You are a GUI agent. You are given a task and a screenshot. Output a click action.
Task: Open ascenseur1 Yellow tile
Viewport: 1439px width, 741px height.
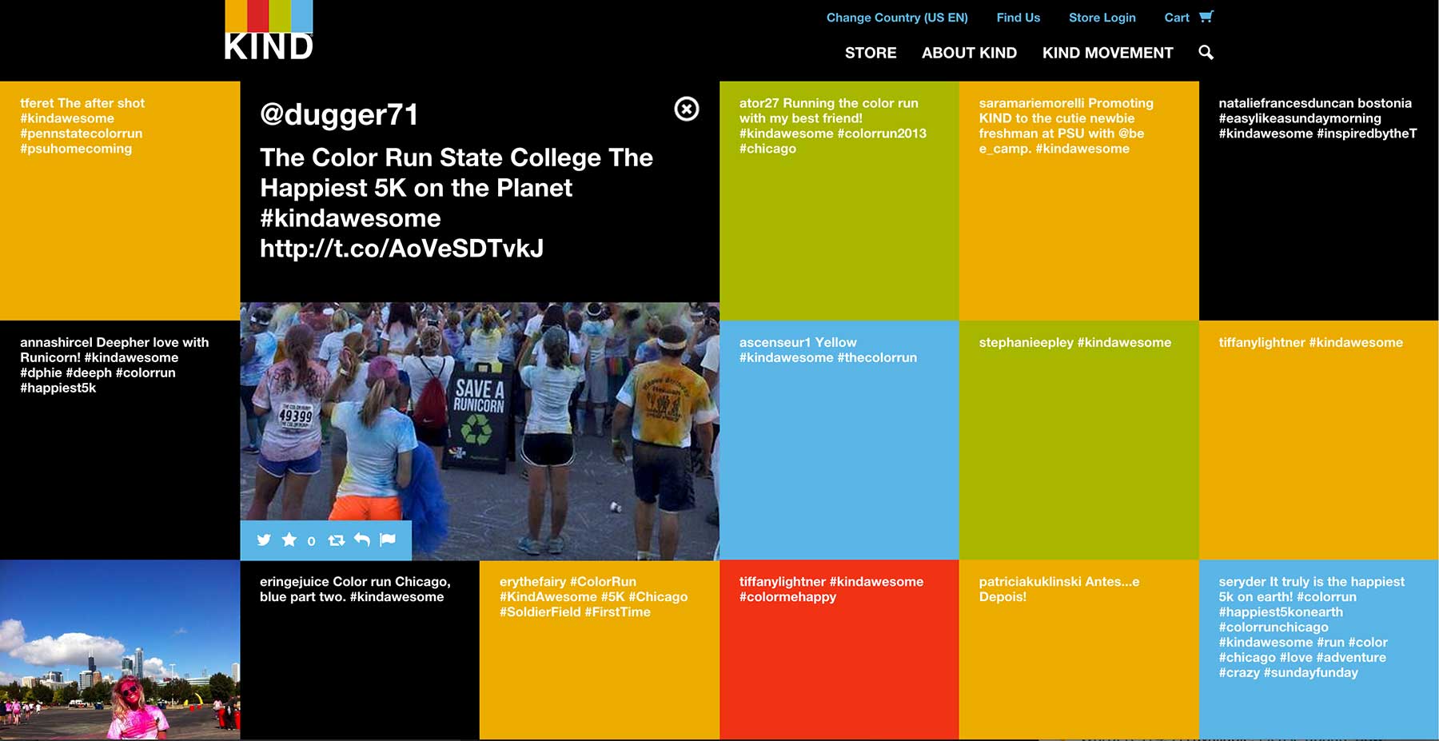[x=839, y=440]
